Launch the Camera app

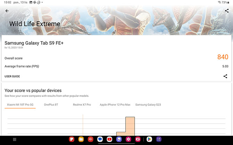[x=138, y=139]
